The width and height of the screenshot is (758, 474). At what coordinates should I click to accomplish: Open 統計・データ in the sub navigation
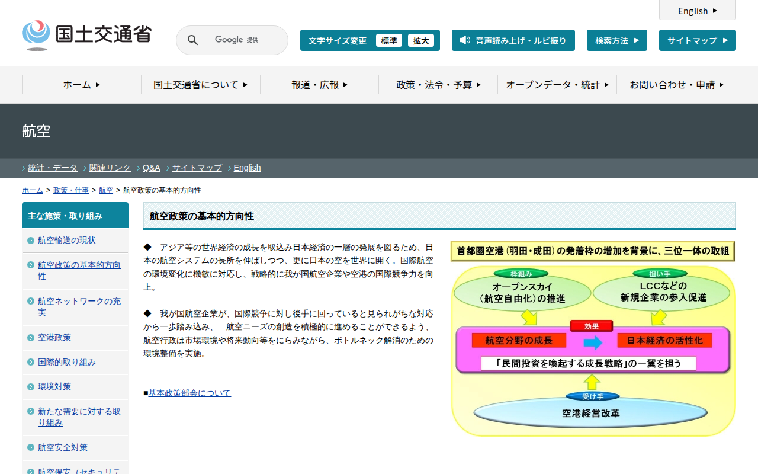tap(53, 168)
